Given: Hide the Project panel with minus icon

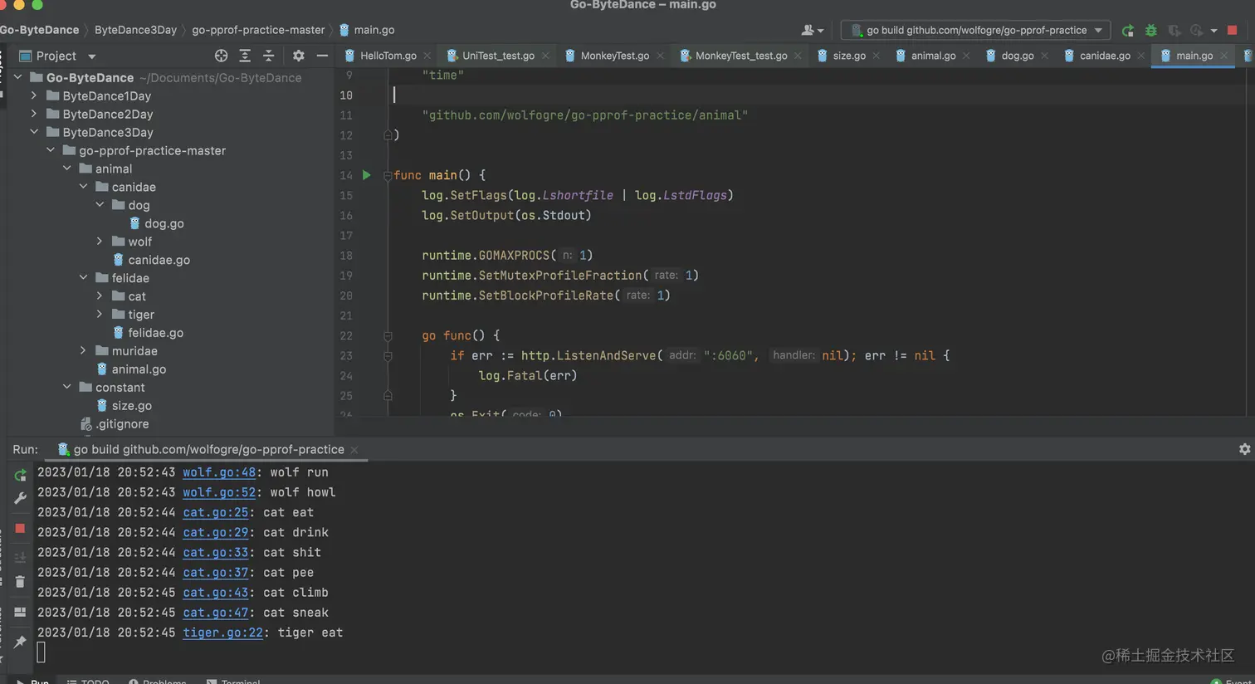Looking at the screenshot, I should tap(322, 56).
